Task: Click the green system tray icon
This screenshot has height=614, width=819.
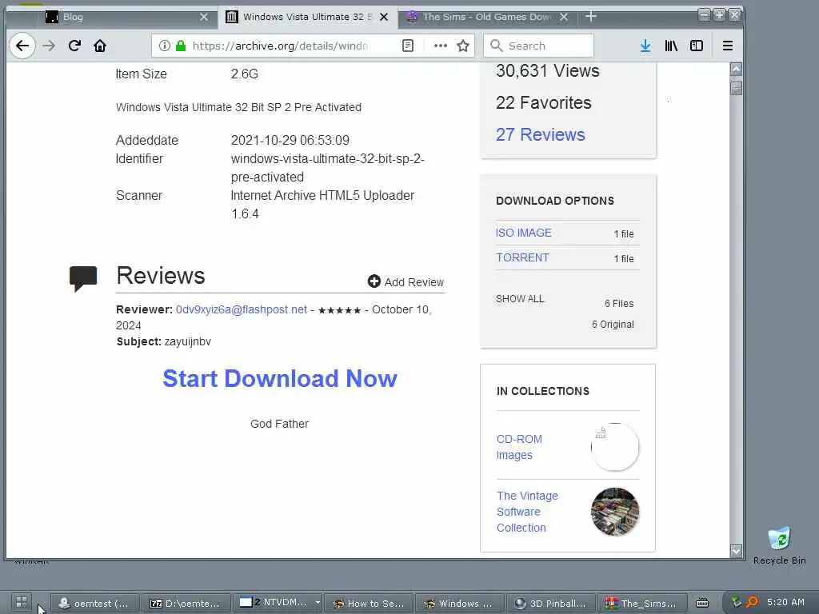Action: [x=737, y=602]
